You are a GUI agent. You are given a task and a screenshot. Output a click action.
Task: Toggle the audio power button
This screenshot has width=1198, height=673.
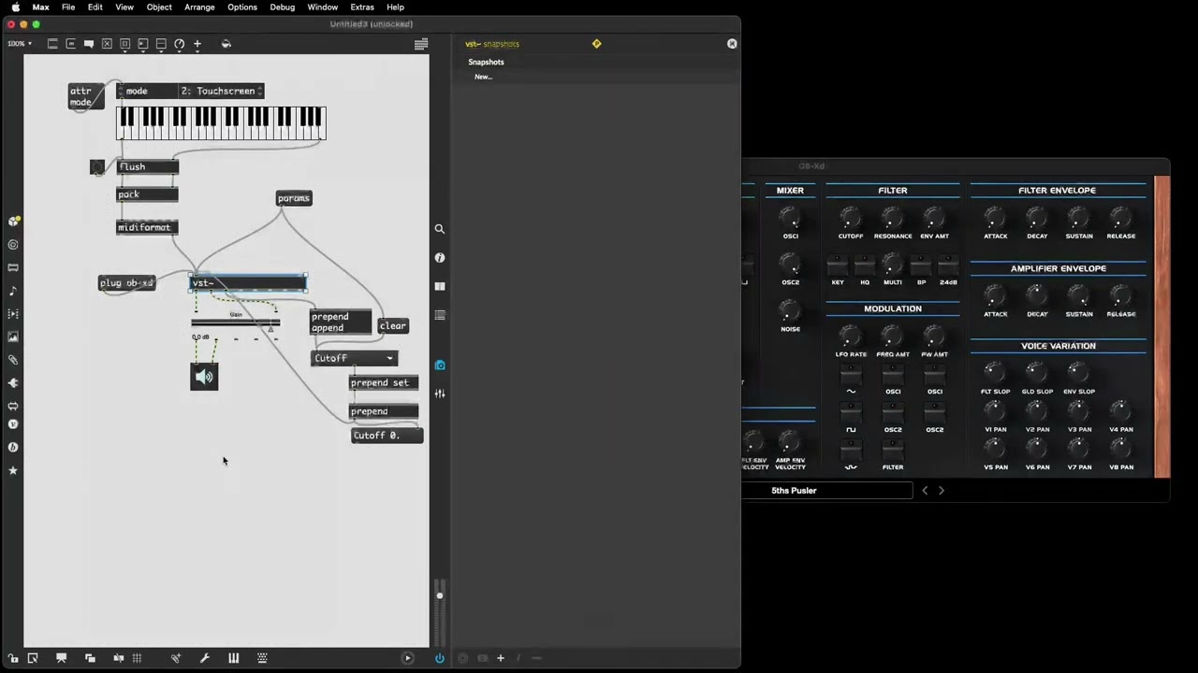coord(439,658)
